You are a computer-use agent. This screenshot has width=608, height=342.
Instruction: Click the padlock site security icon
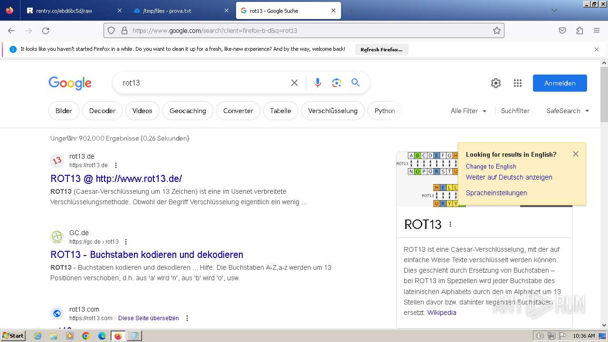coord(124,30)
